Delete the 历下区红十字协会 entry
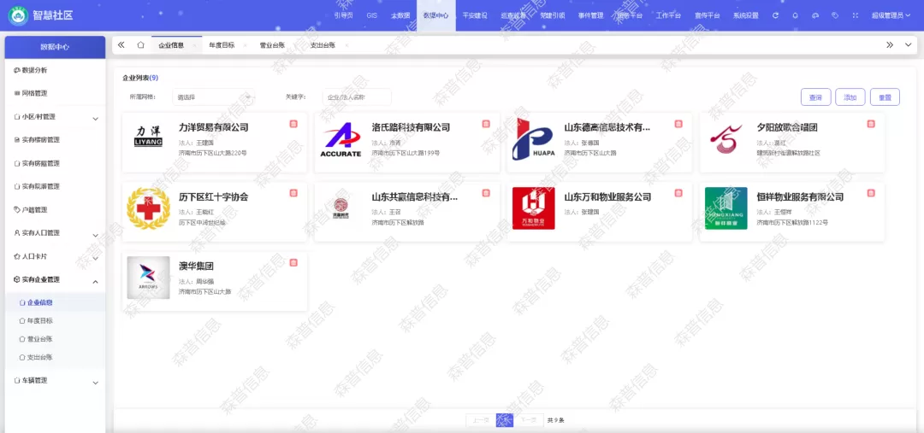The image size is (924, 433). point(293,193)
